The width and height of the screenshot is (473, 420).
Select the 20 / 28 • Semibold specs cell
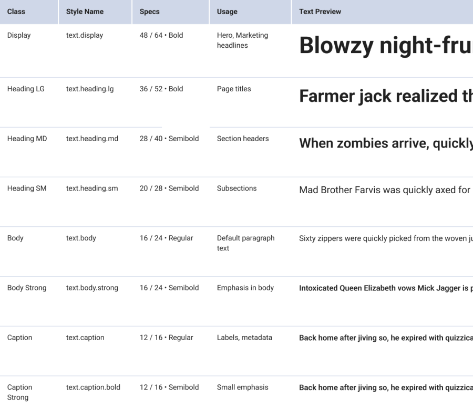tap(169, 188)
